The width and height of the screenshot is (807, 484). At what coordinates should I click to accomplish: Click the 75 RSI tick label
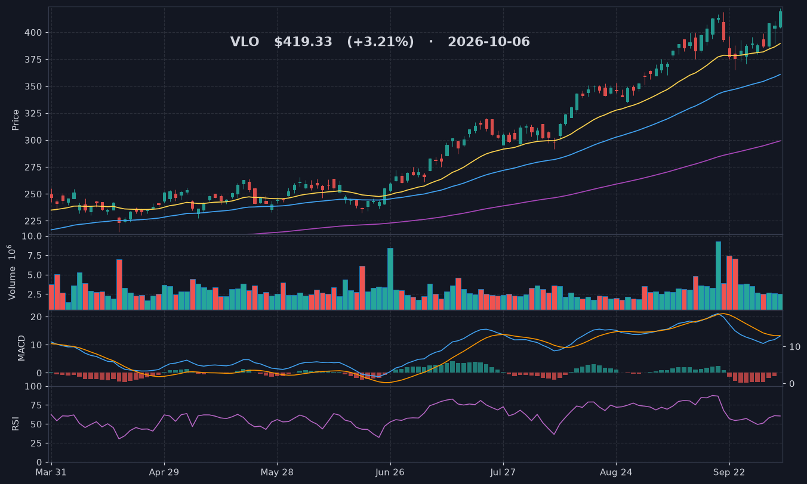[x=36, y=406]
